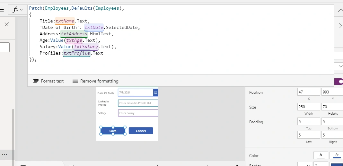Expand the properties panel with the right chevron
Screen dimensions: 343x166
coord(340,26)
